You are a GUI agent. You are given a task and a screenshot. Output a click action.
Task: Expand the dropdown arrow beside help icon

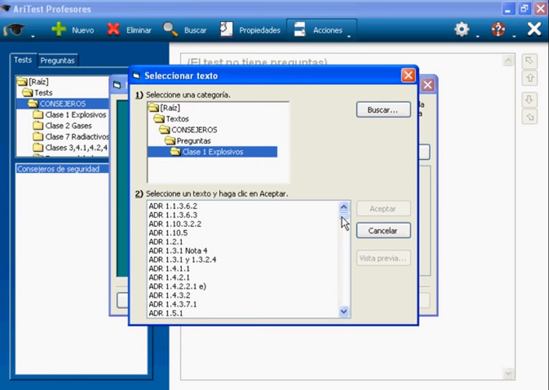click(x=514, y=36)
